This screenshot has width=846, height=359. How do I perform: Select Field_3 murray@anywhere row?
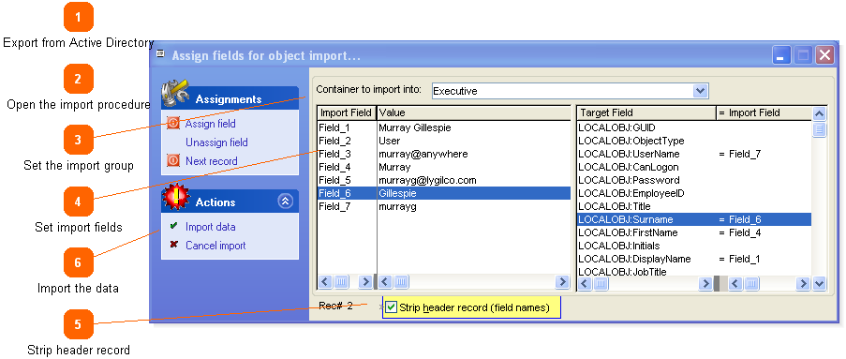(x=443, y=154)
